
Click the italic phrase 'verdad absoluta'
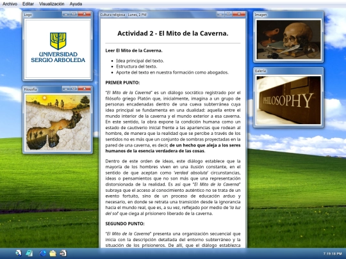[191, 173]
